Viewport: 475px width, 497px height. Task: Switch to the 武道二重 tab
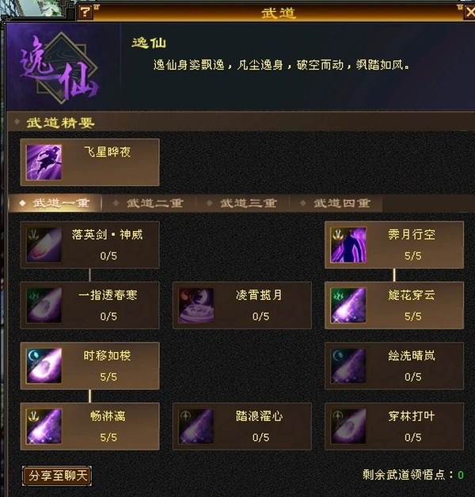tap(149, 203)
